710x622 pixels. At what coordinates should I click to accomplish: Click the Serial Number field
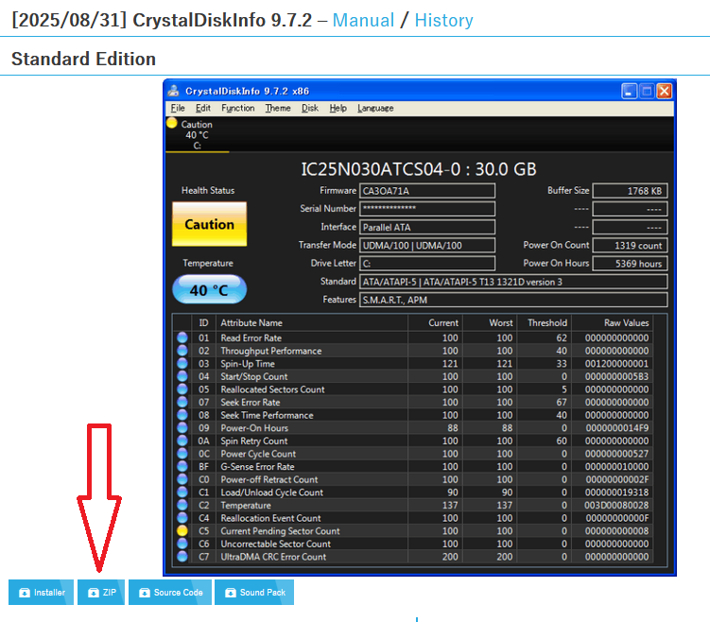click(427, 209)
